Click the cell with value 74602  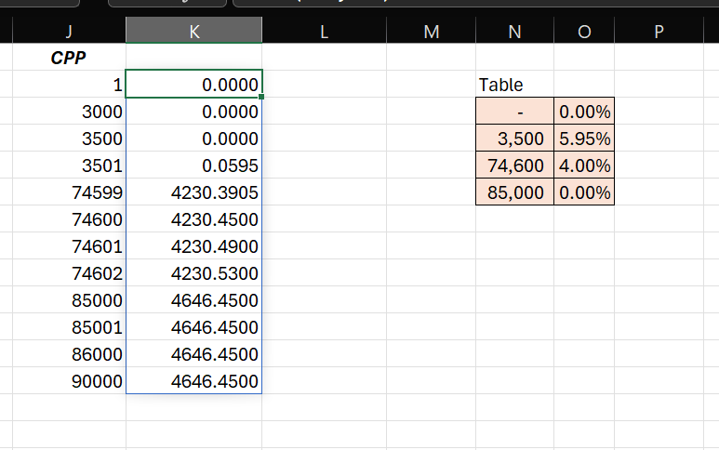[x=69, y=273]
